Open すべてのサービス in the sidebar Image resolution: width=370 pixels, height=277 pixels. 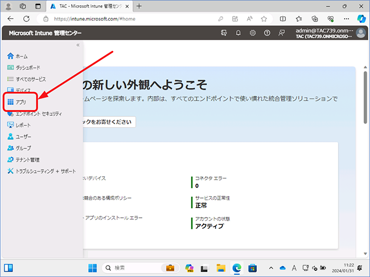tap(26, 79)
